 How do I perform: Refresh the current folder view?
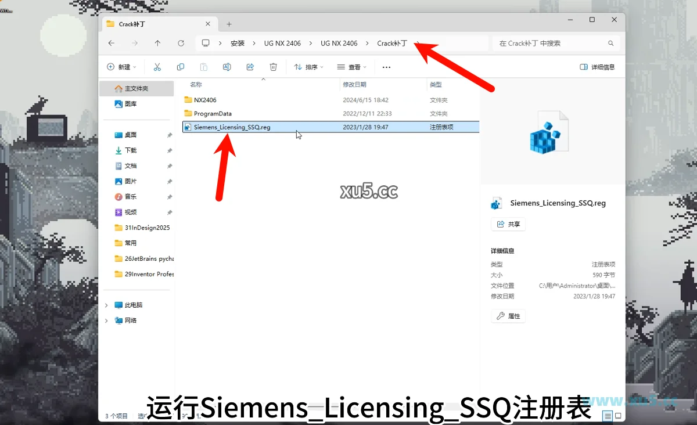coord(181,43)
